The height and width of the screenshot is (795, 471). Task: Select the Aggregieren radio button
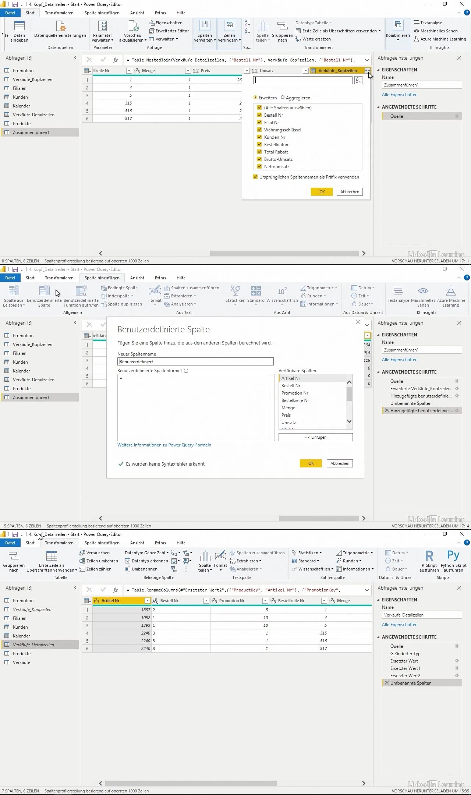[x=283, y=98]
